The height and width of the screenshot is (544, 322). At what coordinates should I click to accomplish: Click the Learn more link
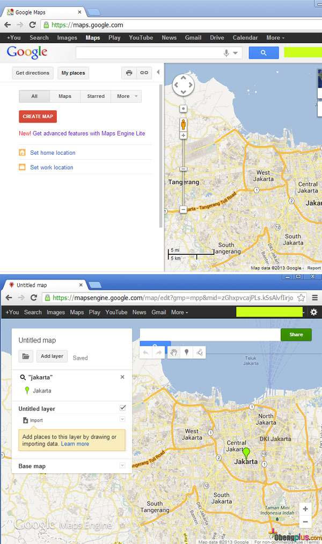coord(75,443)
